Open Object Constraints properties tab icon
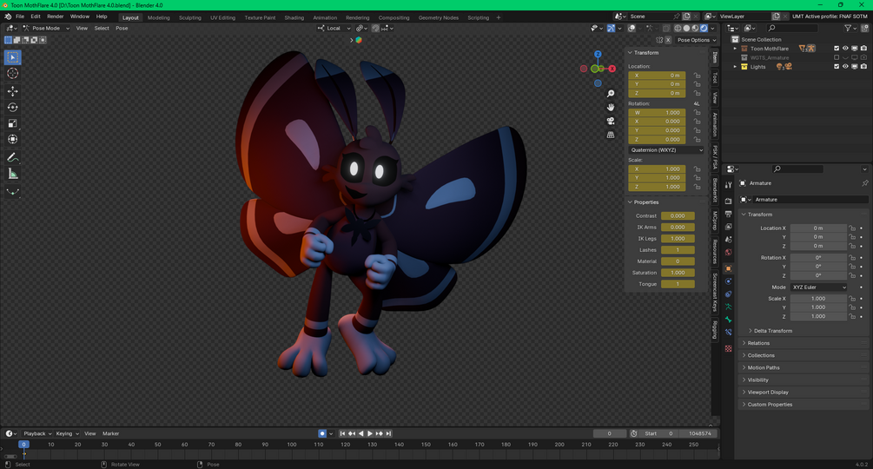 pyautogui.click(x=728, y=294)
